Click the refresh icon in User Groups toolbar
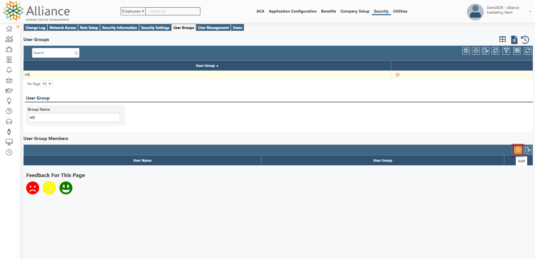 [528, 51]
